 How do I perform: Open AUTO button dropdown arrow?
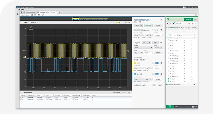click(x=142, y=25)
